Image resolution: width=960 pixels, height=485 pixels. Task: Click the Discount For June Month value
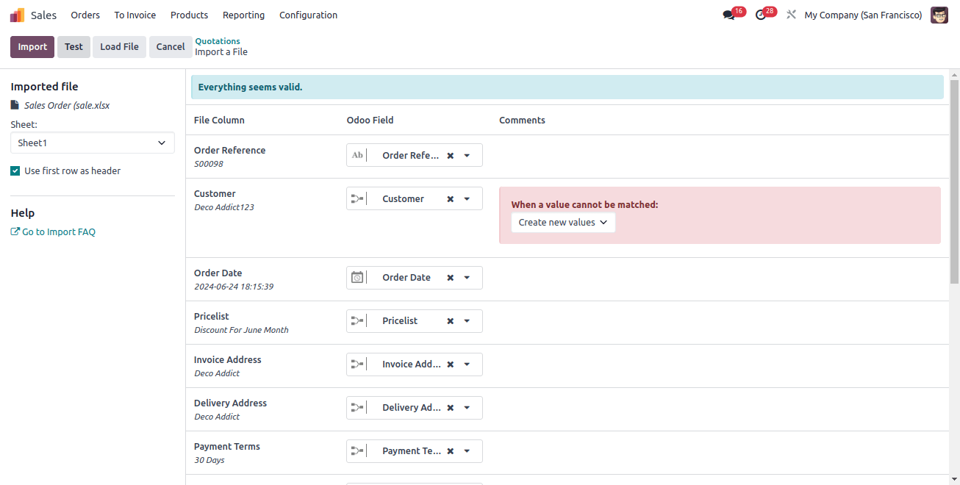point(241,330)
